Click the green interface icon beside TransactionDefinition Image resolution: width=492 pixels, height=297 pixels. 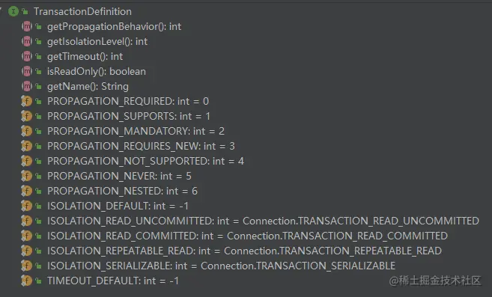coord(13,12)
